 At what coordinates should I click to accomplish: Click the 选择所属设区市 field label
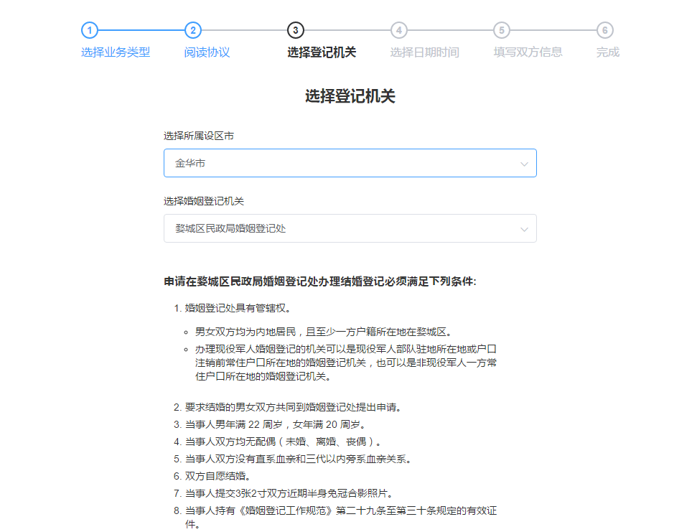coord(198,136)
